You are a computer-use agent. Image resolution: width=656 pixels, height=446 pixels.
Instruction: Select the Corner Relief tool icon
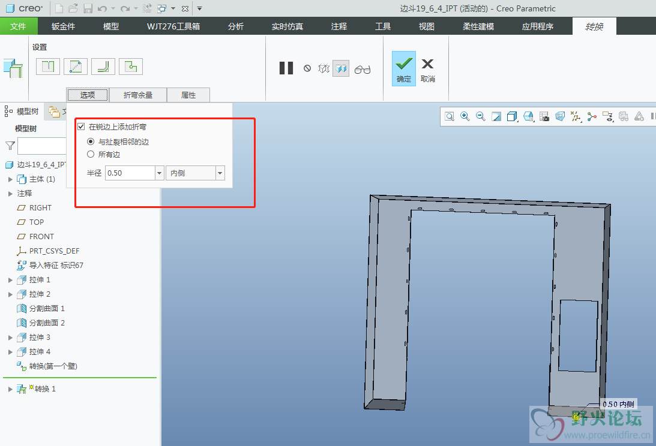tap(130, 67)
